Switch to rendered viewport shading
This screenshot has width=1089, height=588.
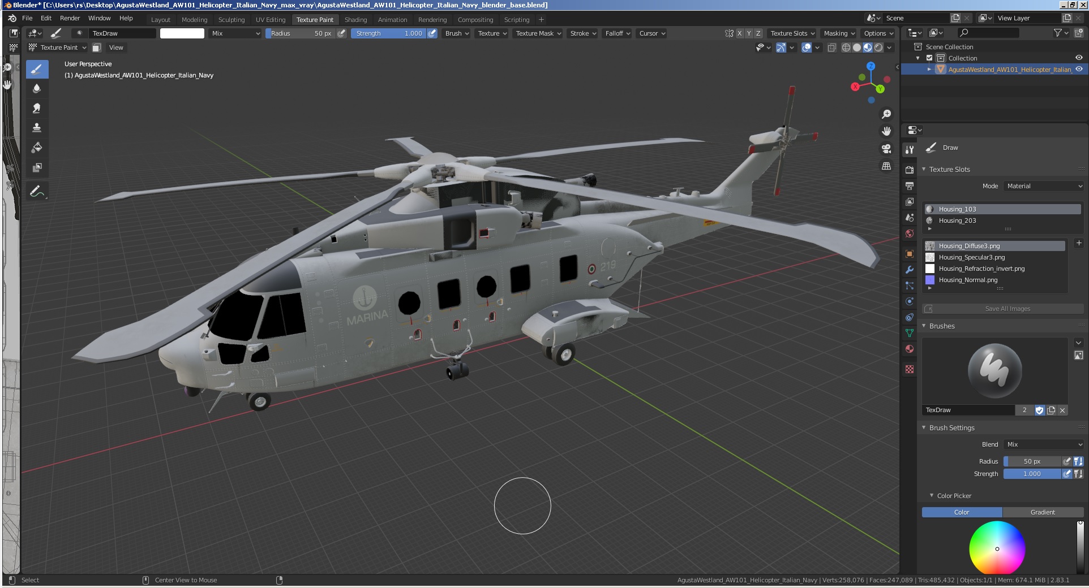pyautogui.click(x=878, y=47)
